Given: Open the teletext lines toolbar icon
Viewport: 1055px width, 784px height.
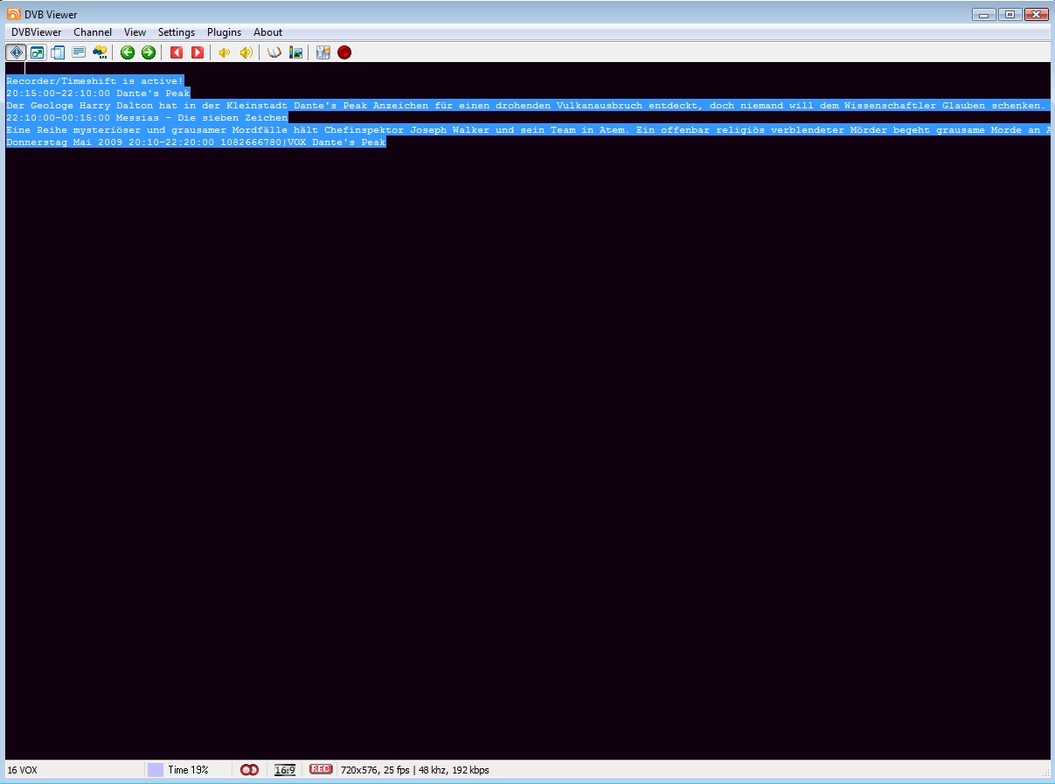Looking at the screenshot, I should click(79, 52).
